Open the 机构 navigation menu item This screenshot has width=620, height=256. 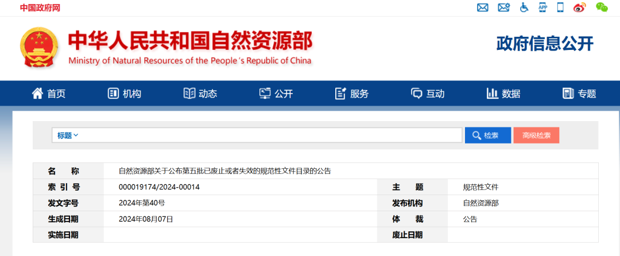click(x=125, y=94)
